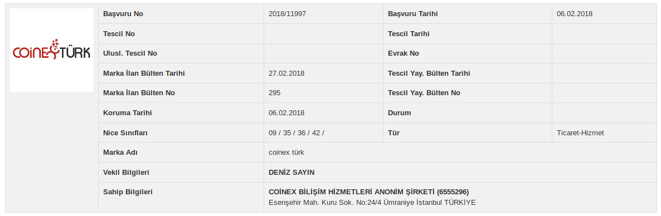Click the Tescil No label
This screenshot has width=661, height=216.
119,34
